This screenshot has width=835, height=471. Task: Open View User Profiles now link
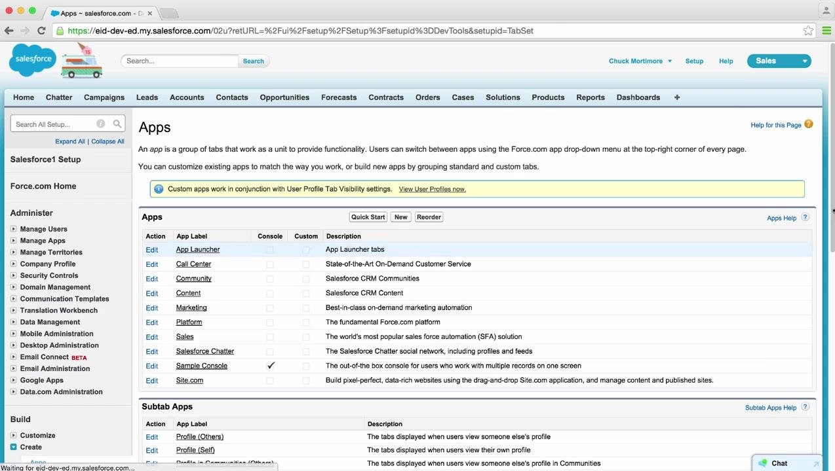[432, 189]
